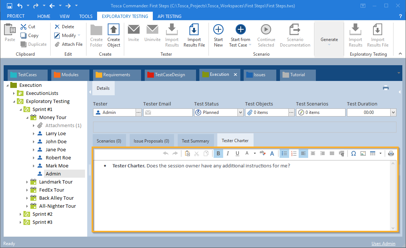The width and height of the screenshot is (406, 248).
Task: Switch to the API TESTING ribbon tab
Action: [169, 16]
